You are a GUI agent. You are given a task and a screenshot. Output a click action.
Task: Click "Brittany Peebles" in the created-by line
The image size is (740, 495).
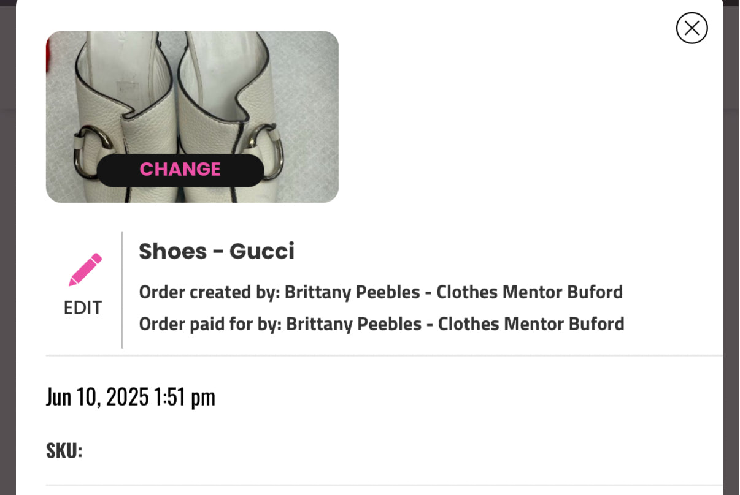[x=352, y=292]
